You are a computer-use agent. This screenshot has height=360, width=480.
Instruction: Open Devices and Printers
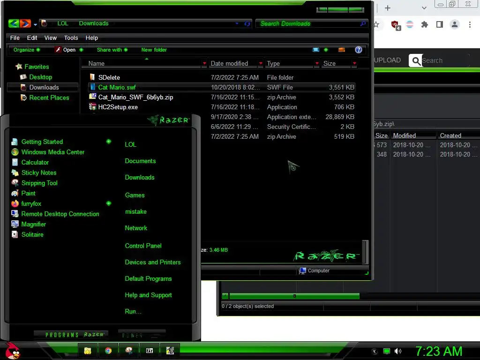(153, 262)
